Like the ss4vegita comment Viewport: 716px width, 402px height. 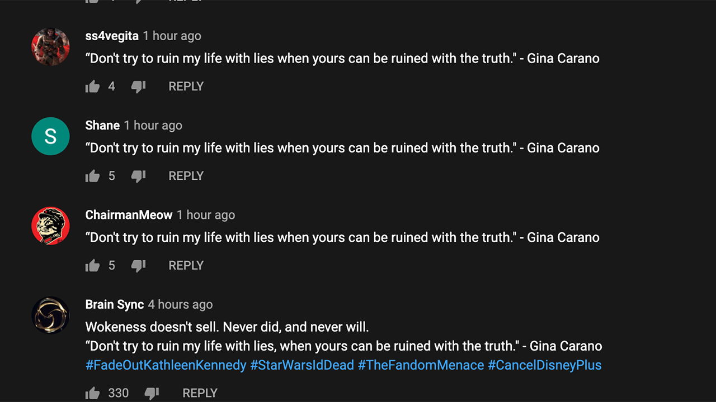[x=92, y=87]
